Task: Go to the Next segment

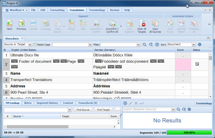Action: 9,25
